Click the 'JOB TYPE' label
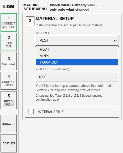Viewport: 123px width, 153px height. [x=43, y=33]
